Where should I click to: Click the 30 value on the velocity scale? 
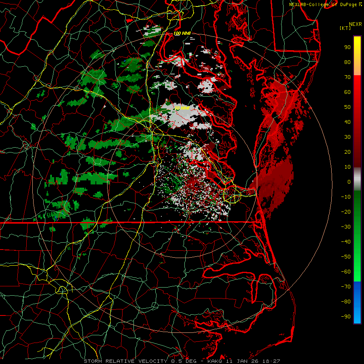pos(347,137)
